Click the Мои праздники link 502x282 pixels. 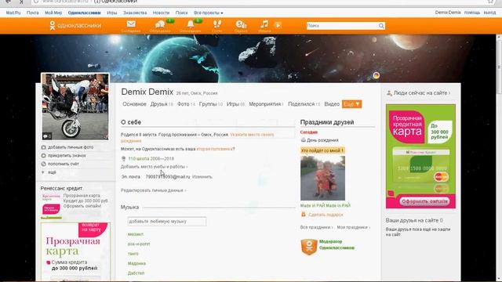tap(353, 227)
